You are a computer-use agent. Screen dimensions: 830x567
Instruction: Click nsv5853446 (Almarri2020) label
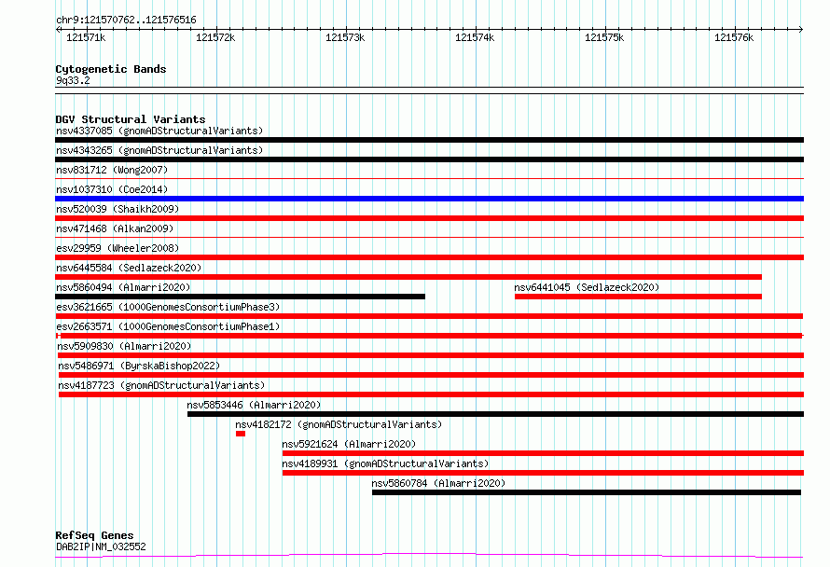coord(254,405)
